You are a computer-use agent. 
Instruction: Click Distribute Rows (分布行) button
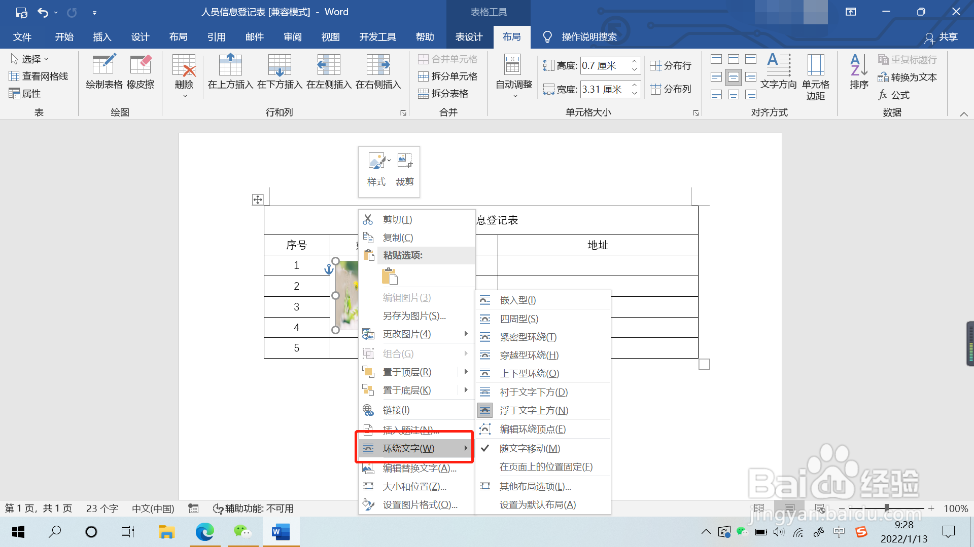coord(671,65)
